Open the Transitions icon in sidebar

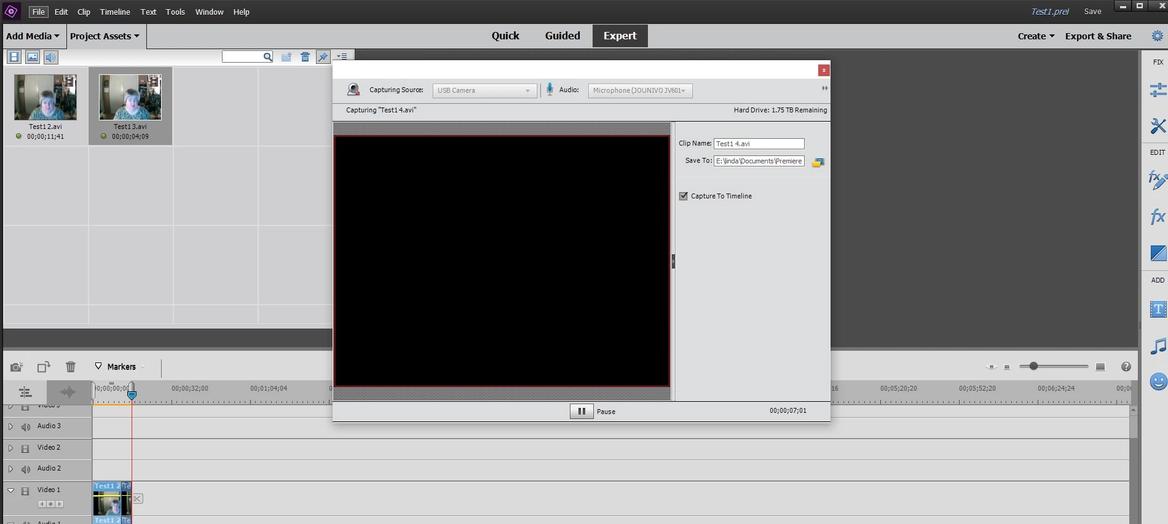pos(1158,252)
